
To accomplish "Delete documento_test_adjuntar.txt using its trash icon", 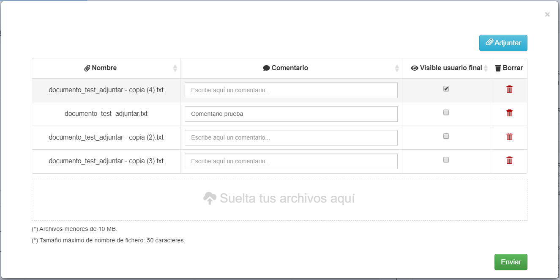I will click(x=509, y=113).
